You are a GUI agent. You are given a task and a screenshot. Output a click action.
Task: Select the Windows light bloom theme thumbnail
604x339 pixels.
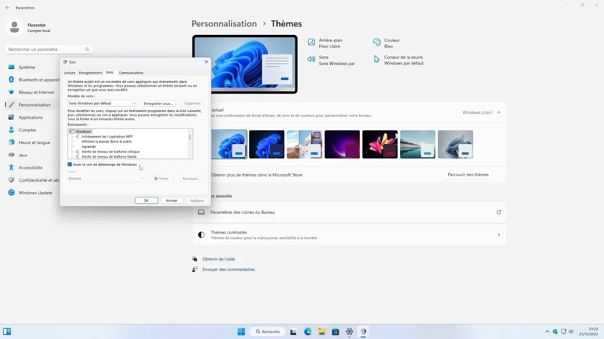point(229,144)
